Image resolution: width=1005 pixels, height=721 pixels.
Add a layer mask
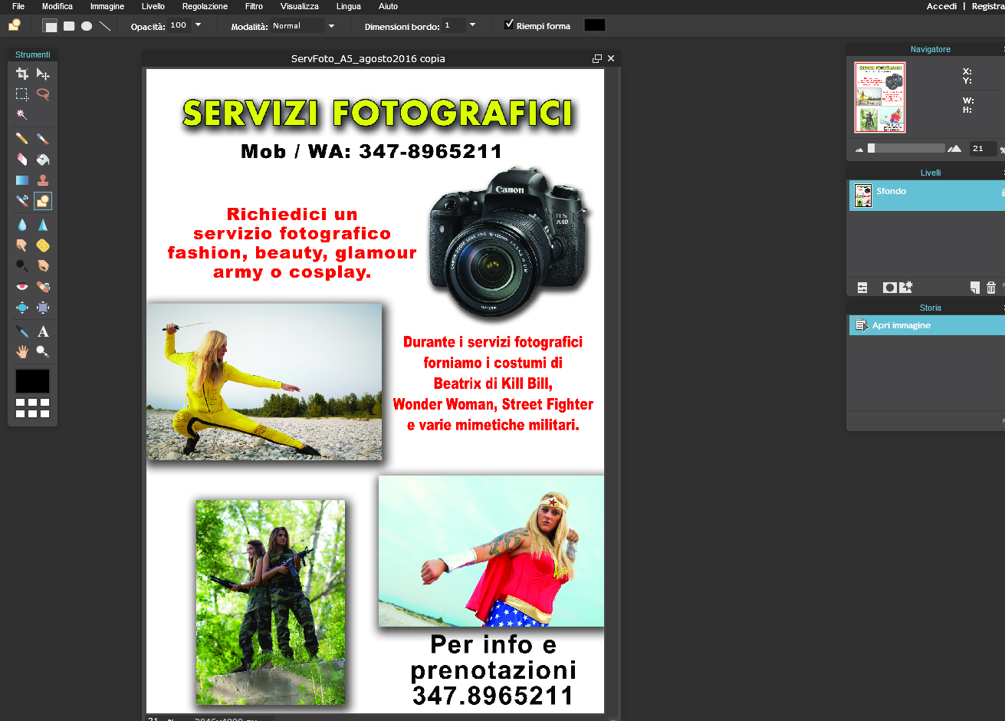click(x=889, y=288)
